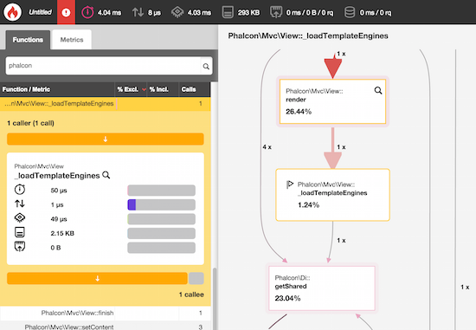The image size is (476, 330).
Task: Click the purple I/O time progress bar
Action: (x=161, y=204)
